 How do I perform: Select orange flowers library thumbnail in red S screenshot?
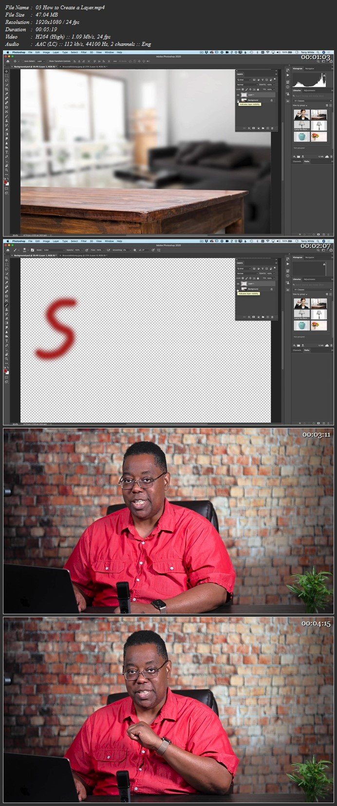tap(319, 325)
